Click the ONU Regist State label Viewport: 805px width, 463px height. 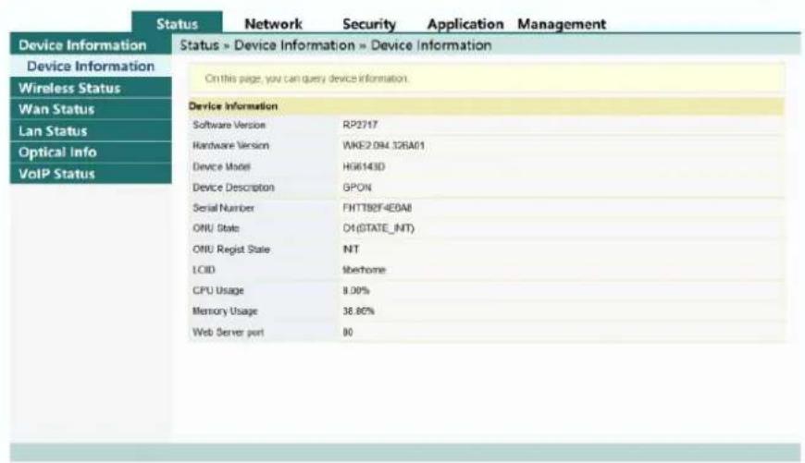click(231, 250)
